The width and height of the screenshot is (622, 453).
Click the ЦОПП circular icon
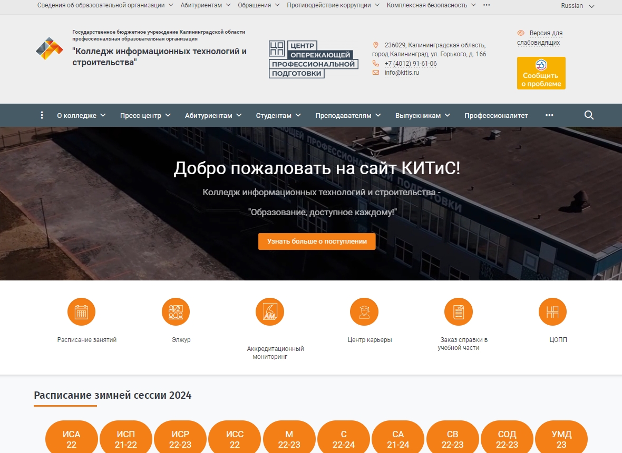point(552,311)
